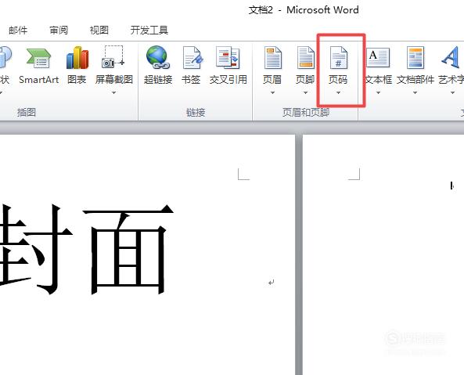Expand the 页码 dropdown arrow
Viewport: 464px width, 375px height.
tap(338, 93)
